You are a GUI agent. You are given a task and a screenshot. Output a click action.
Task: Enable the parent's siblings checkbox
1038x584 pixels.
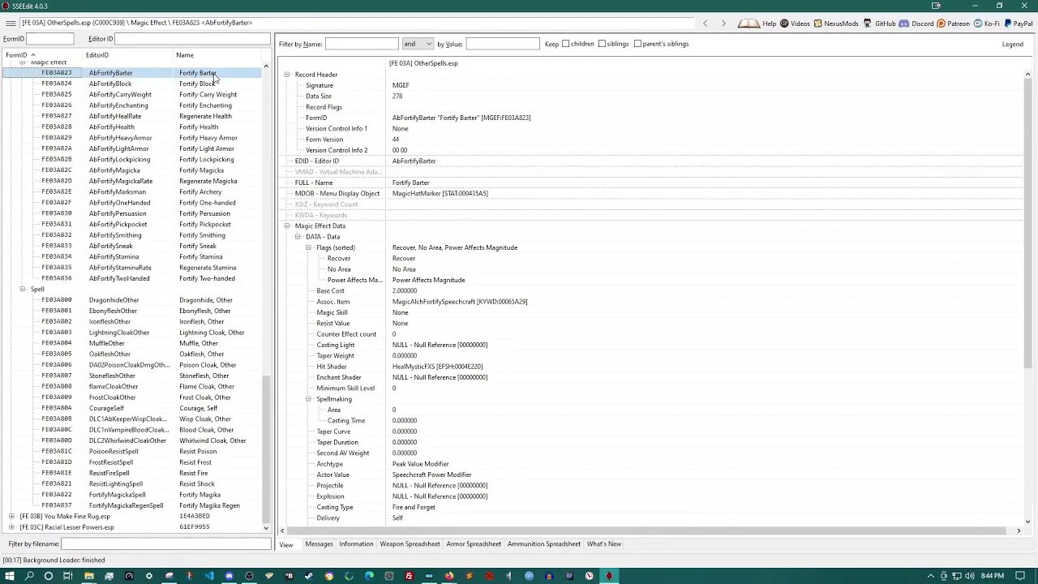pyautogui.click(x=637, y=44)
